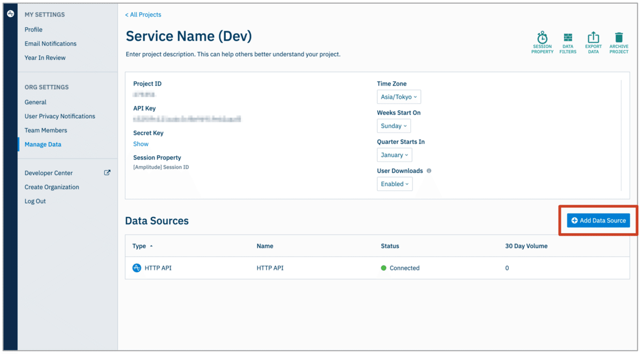Click the project description text
This screenshot has width=642, height=354.
click(233, 54)
